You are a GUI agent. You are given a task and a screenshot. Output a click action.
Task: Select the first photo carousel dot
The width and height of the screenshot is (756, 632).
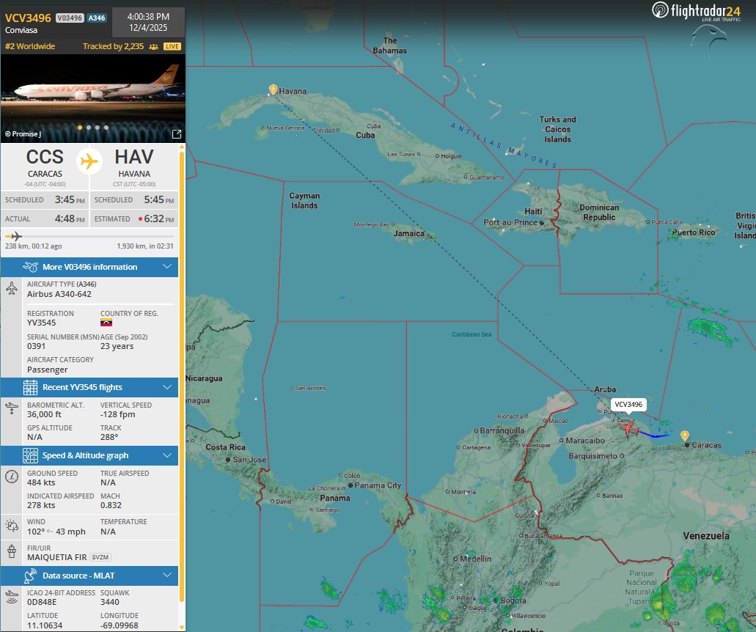80,128
